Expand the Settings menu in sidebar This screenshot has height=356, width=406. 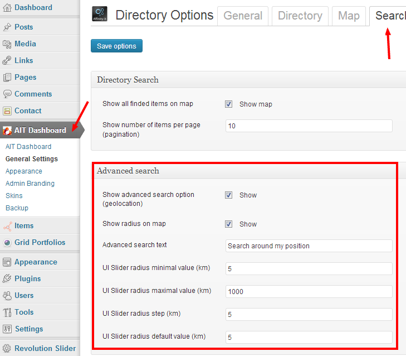(x=29, y=329)
